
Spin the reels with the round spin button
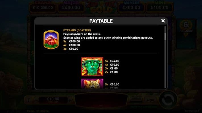pos(168,100)
